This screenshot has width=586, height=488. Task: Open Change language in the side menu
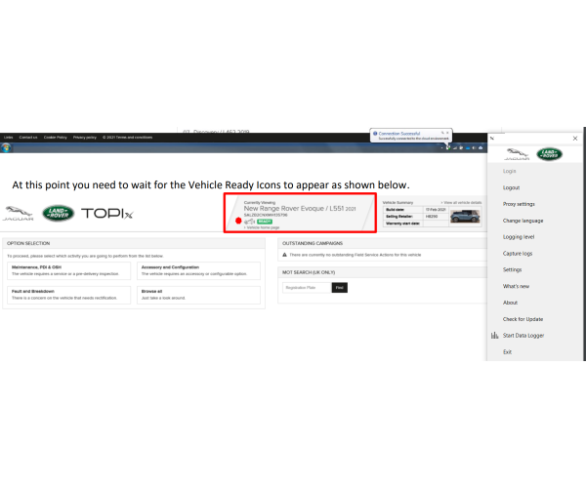pyautogui.click(x=523, y=221)
